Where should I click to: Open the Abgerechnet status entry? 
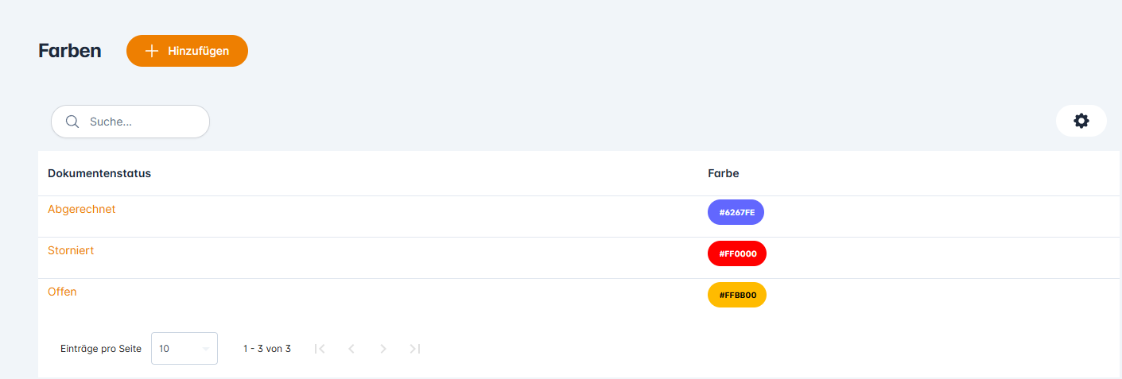[81, 209]
